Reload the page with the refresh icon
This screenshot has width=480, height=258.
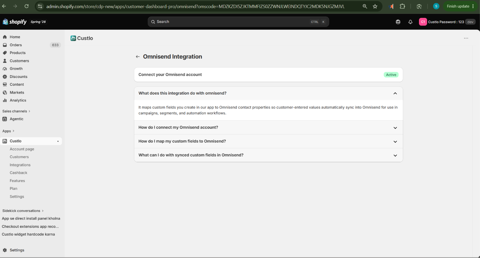[x=26, y=6]
